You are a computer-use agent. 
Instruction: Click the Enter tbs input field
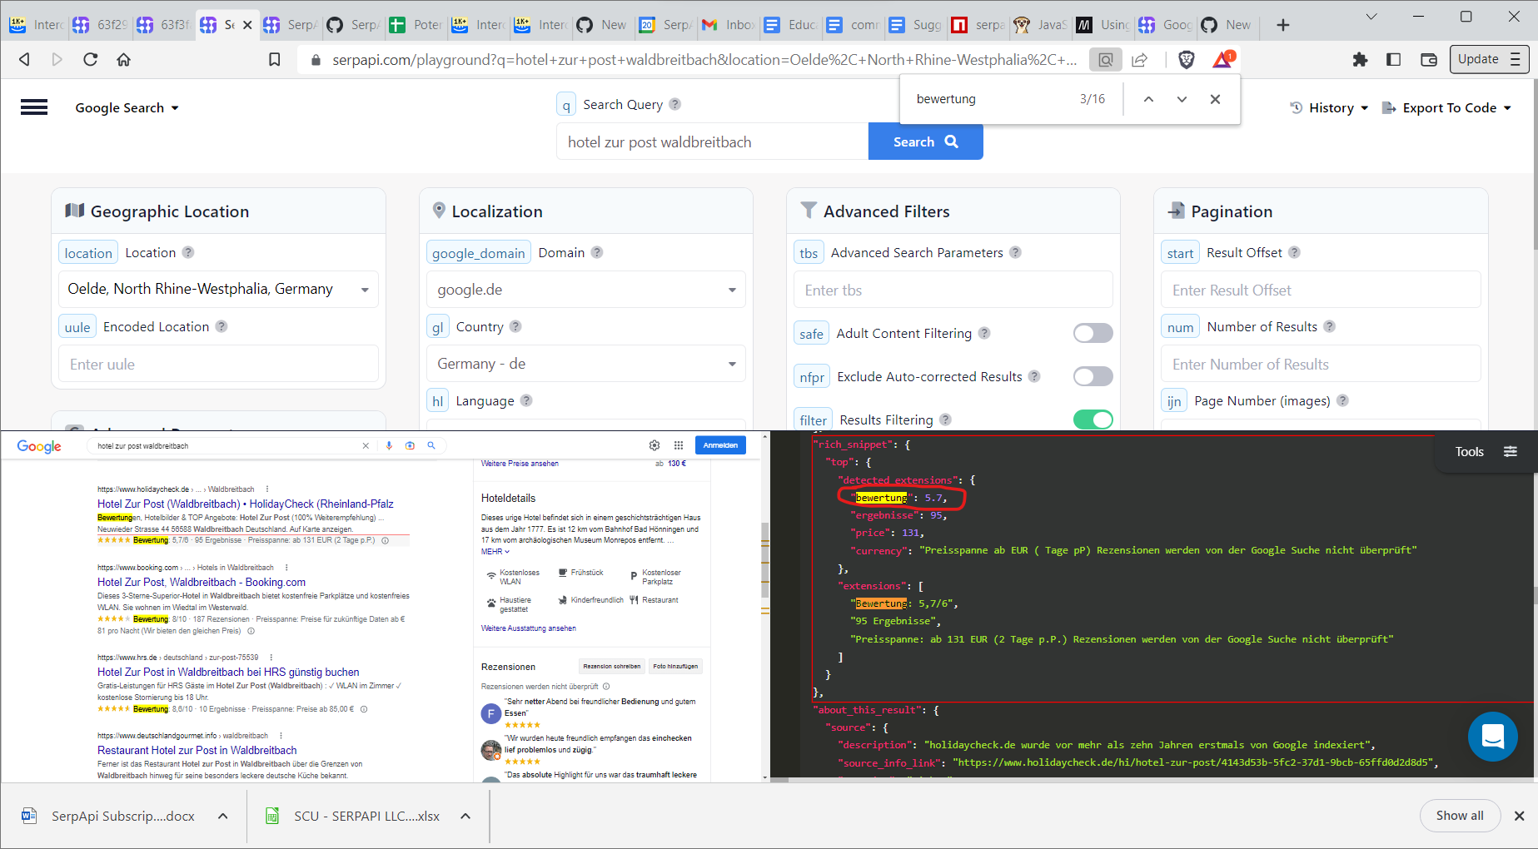click(x=953, y=290)
